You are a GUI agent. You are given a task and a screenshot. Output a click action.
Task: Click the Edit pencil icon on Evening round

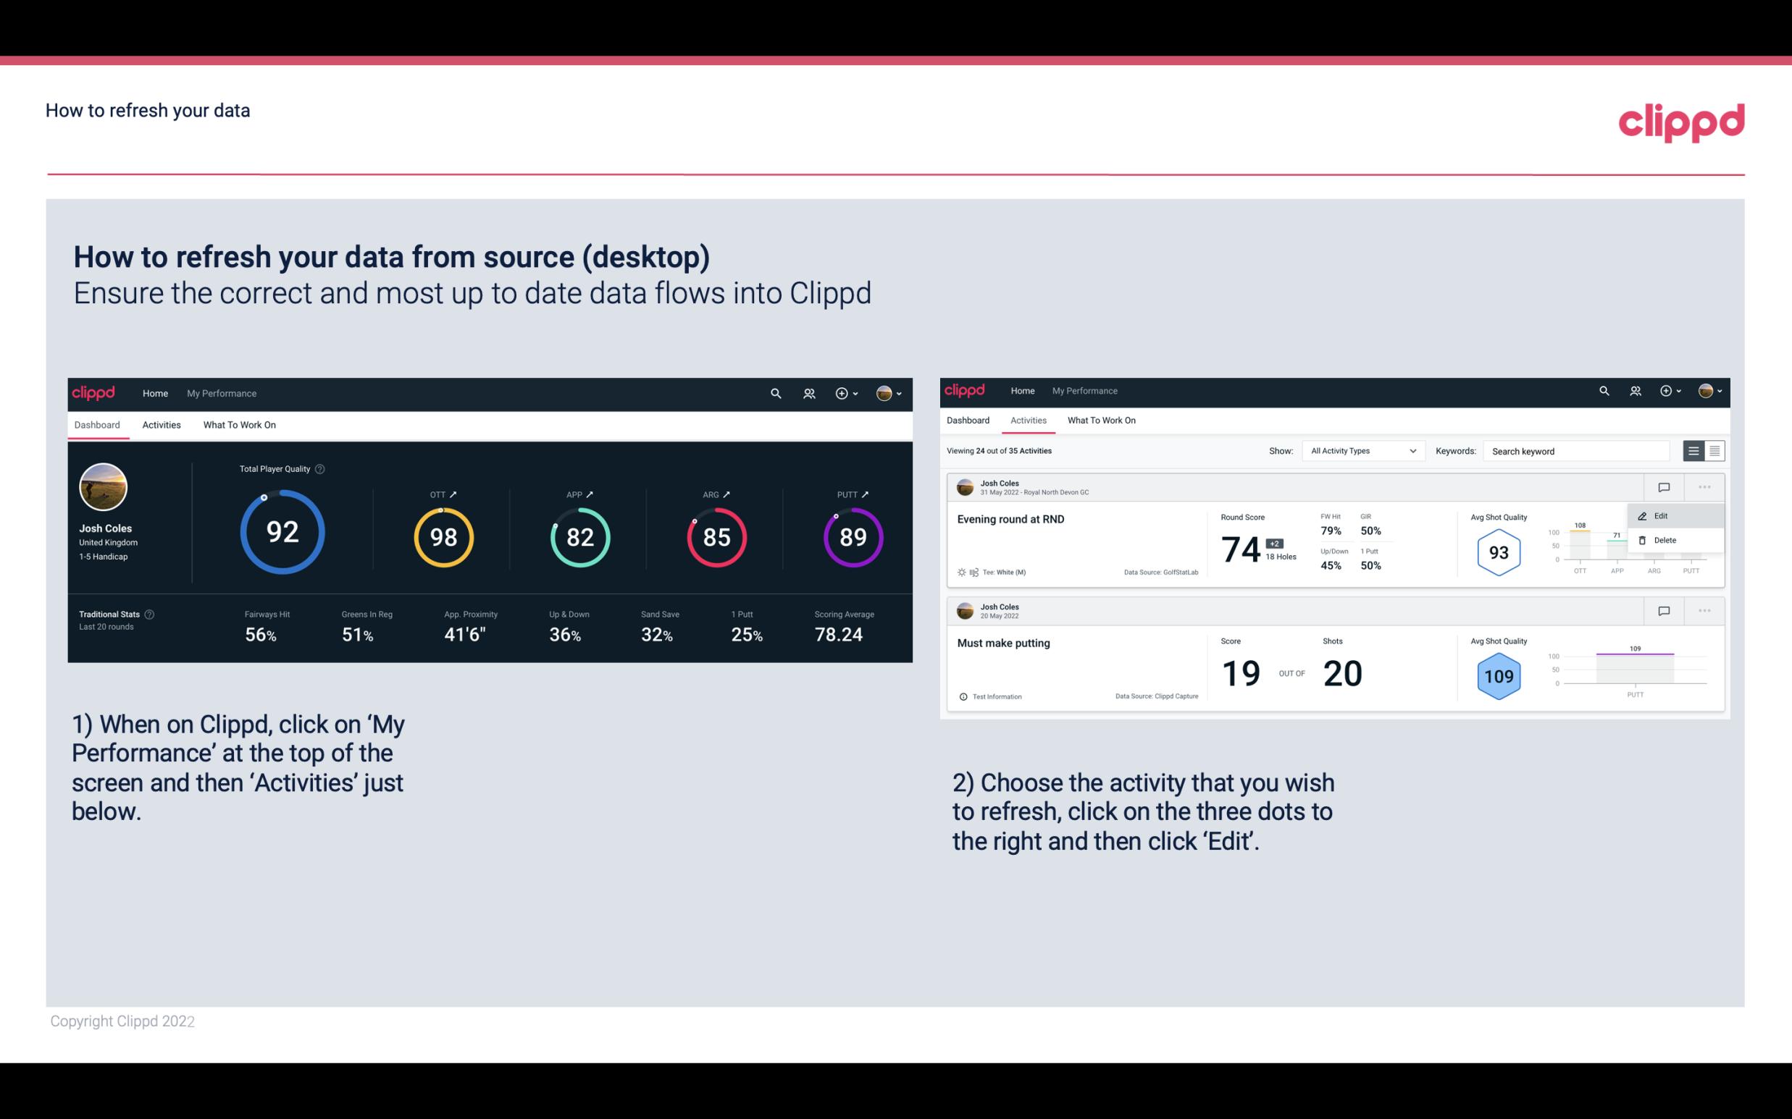click(x=1640, y=515)
